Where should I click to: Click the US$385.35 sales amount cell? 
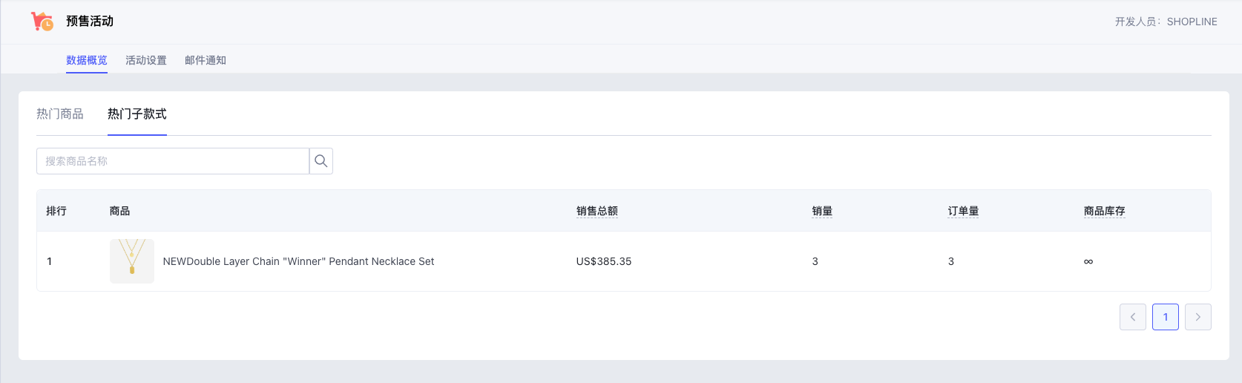(x=604, y=261)
